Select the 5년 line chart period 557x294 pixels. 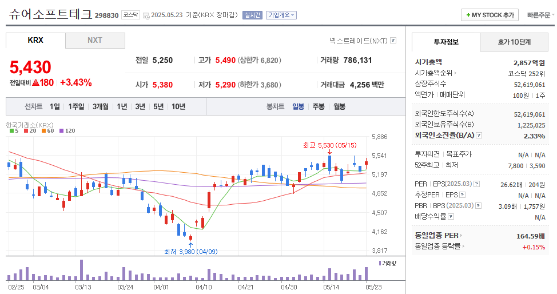coord(158,106)
